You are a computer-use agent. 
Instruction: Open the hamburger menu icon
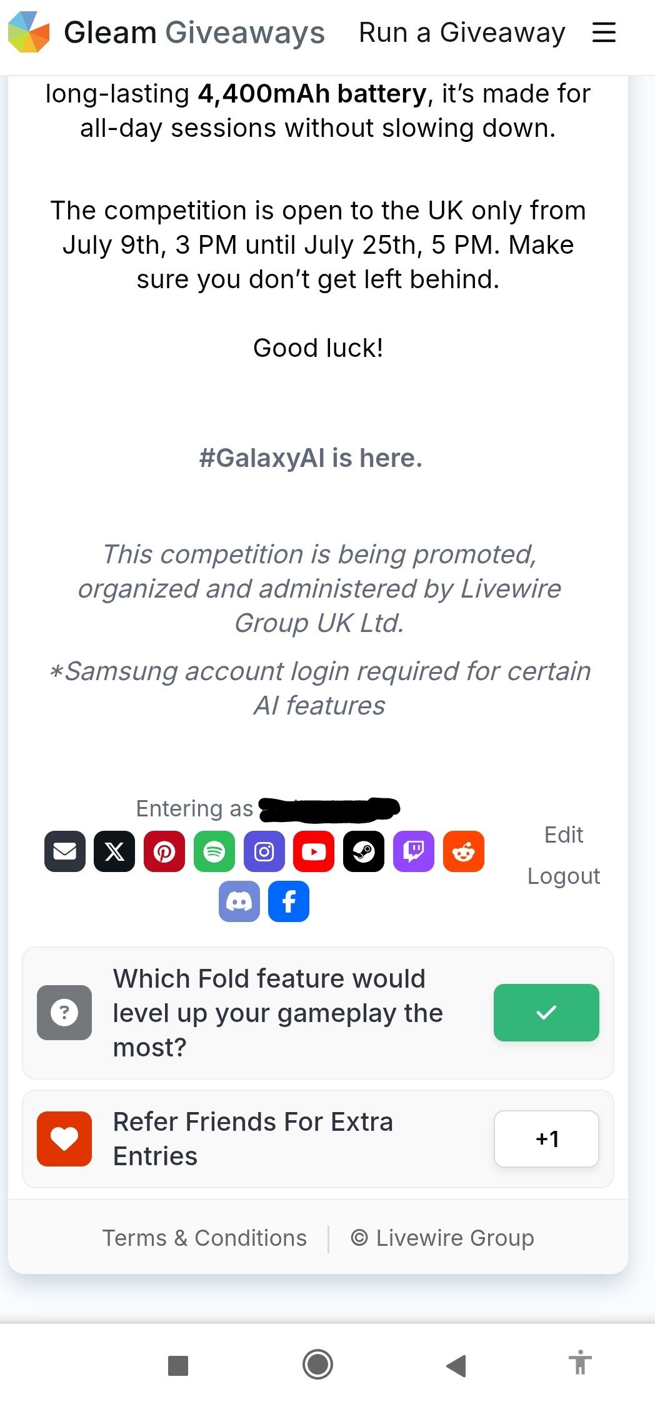[x=604, y=33]
